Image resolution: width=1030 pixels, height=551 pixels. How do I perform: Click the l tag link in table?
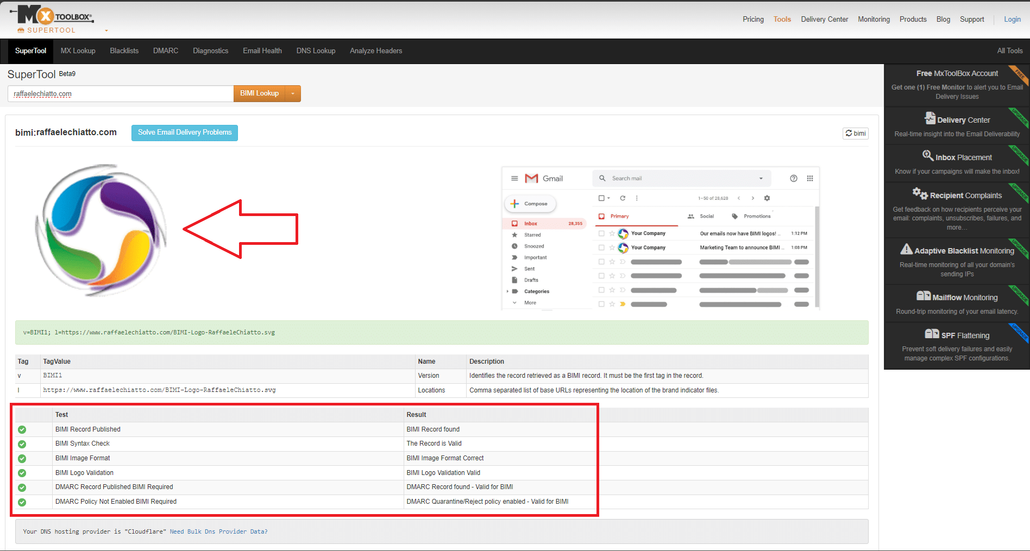click(18, 390)
